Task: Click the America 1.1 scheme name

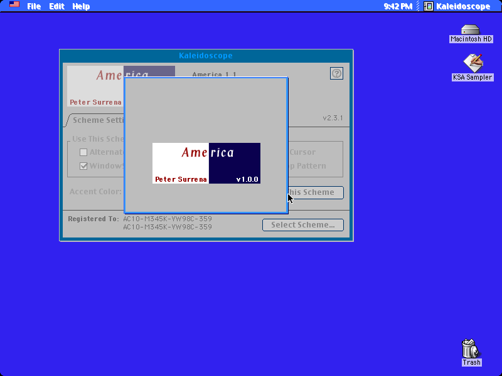Action: click(214, 75)
